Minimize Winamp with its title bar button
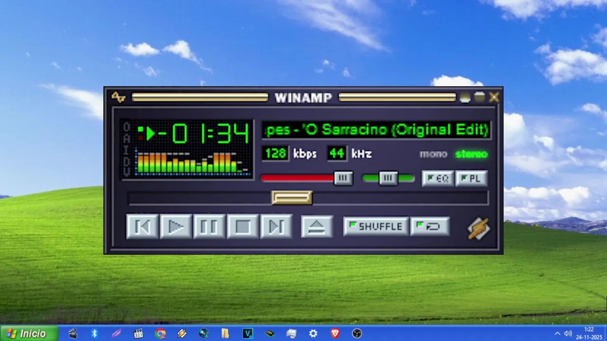Screen dimensions: 607x341 (465, 97)
